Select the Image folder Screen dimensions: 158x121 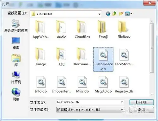[x=41, y=57]
